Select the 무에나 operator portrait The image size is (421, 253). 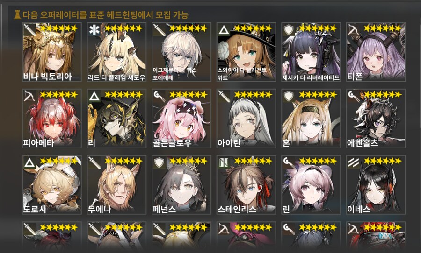(116, 185)
